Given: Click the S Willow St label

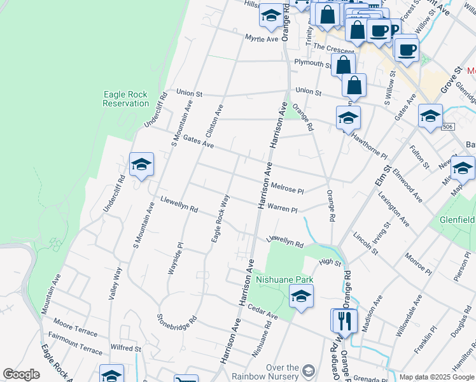Looking at the screenshot, I should tap(390, 88).
